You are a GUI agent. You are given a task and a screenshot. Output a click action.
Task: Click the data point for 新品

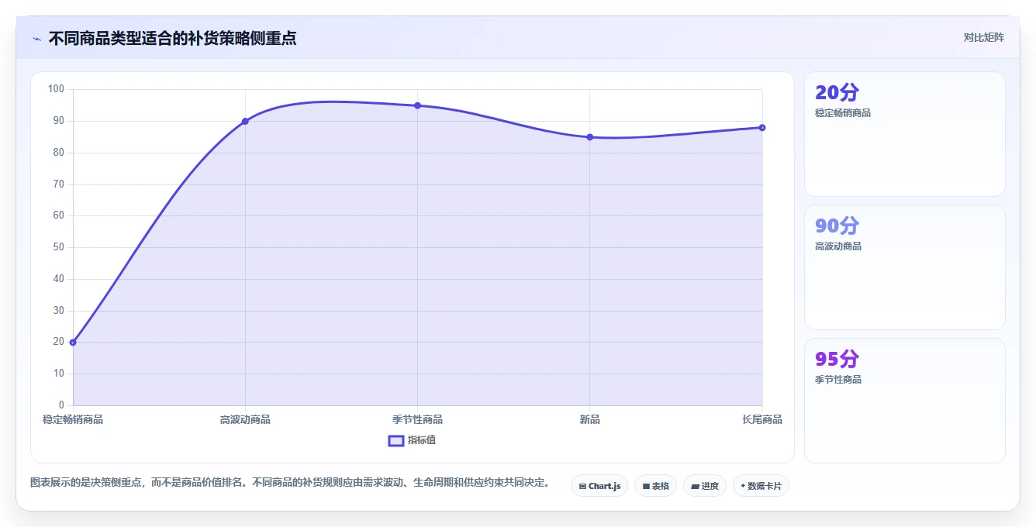pyautogui.click(x=589, y=137)
